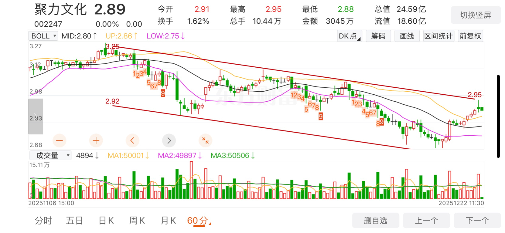Screen dimensions: 505x233
Task: Zoom out the chart with minus icon
Action: tap(60, 140)
